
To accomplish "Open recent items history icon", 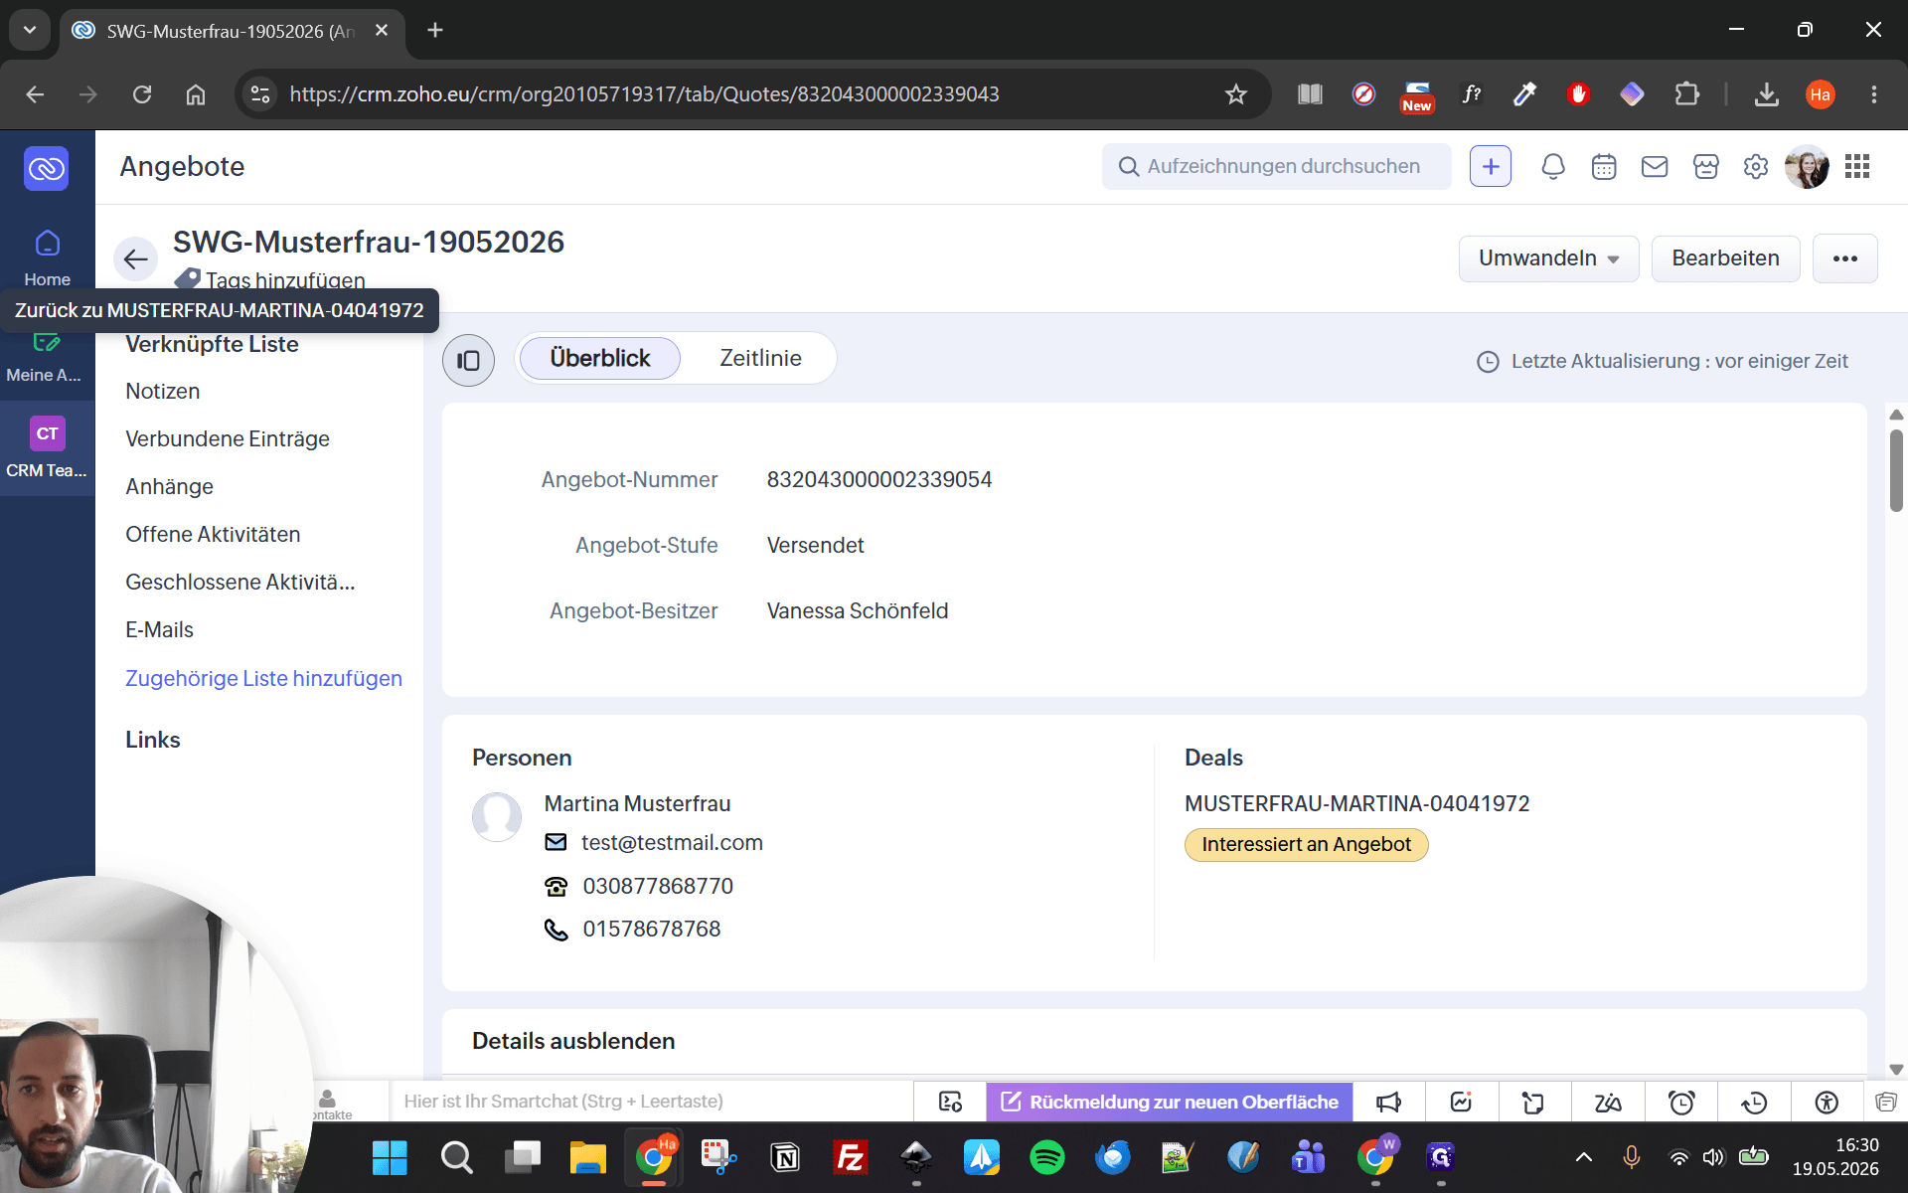I will (1754, 1102).
